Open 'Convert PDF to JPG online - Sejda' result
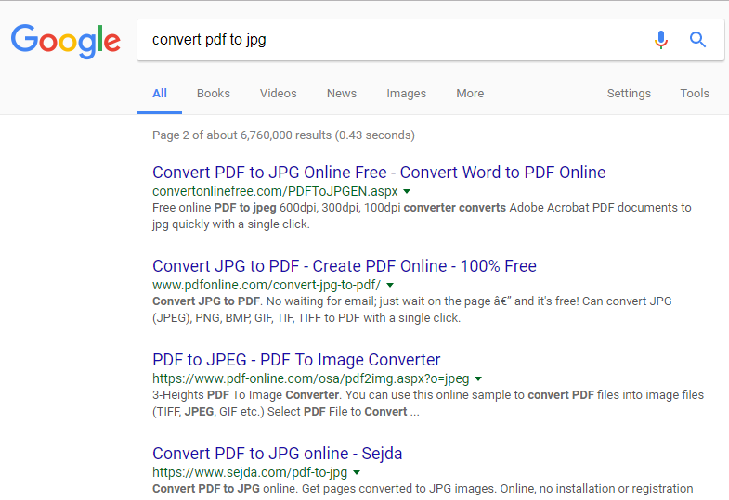The width and height of the screenshot is (729, 500). point(277,454)
